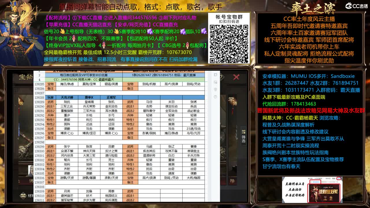Select row header 139299

coord(39,147)
